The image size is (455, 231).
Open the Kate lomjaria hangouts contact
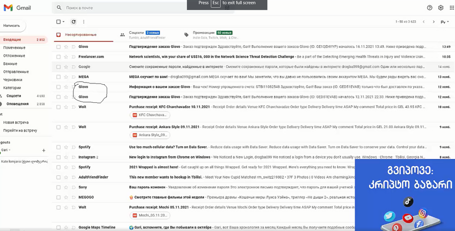point(24,161)
